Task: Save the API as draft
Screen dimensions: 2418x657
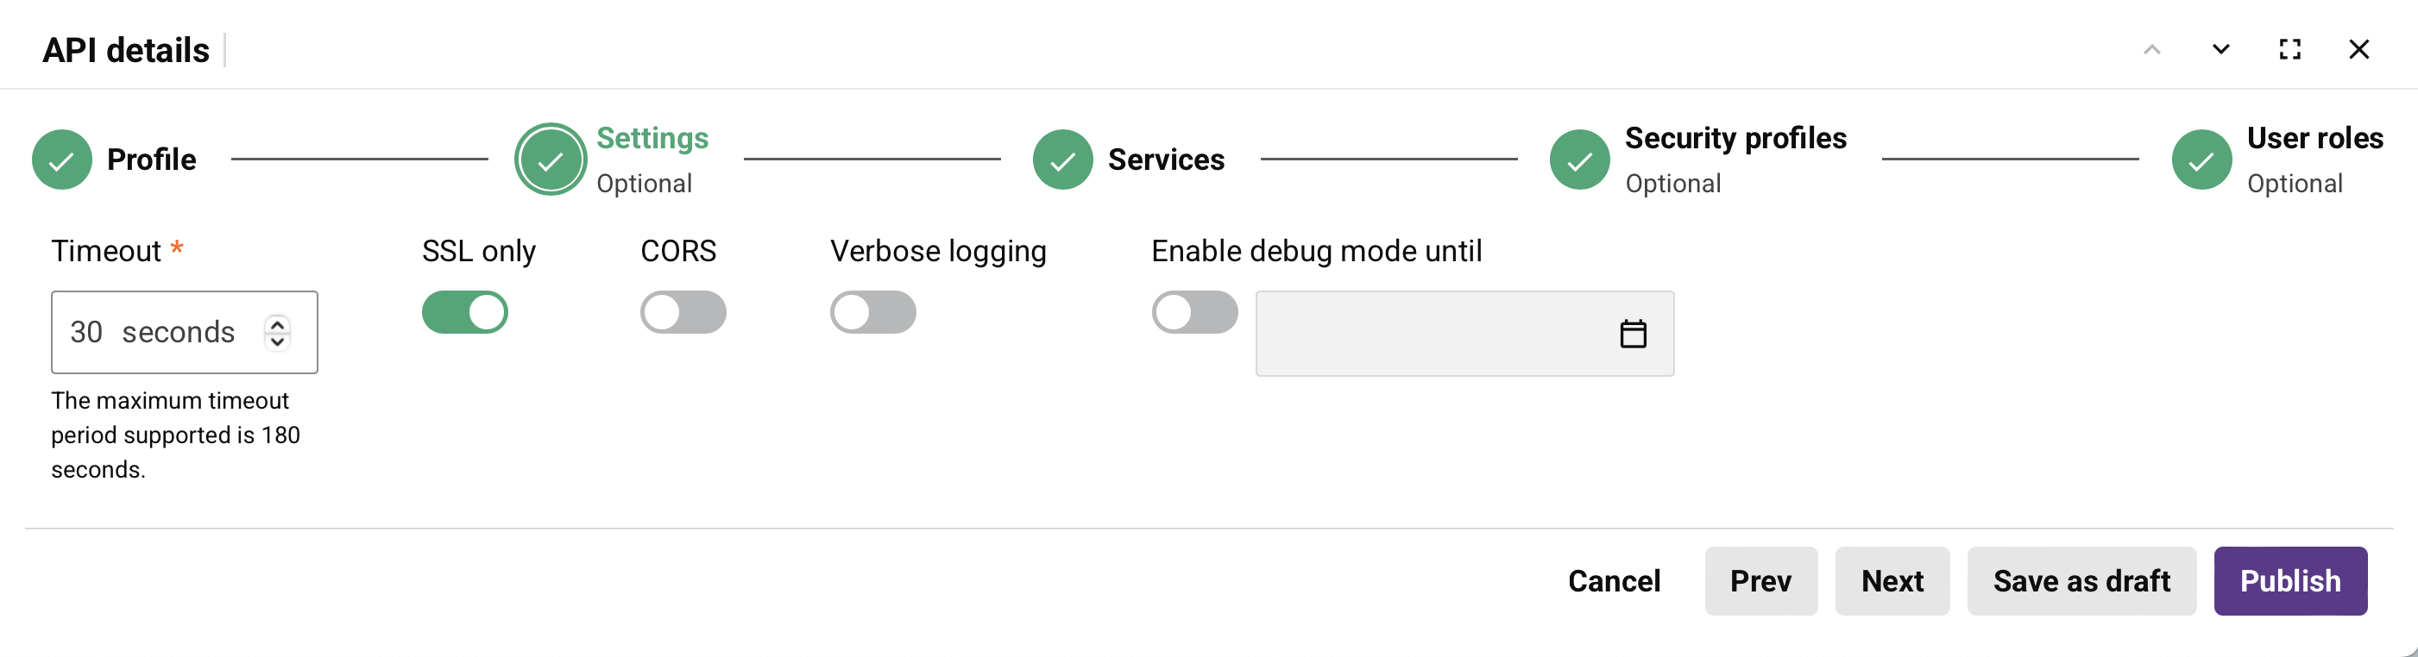Action: (2082, 581)
